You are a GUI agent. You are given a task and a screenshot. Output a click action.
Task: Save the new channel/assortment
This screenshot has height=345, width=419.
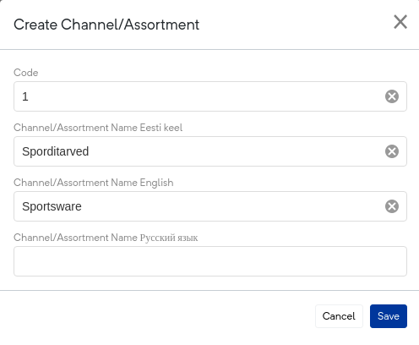(389, 316)
